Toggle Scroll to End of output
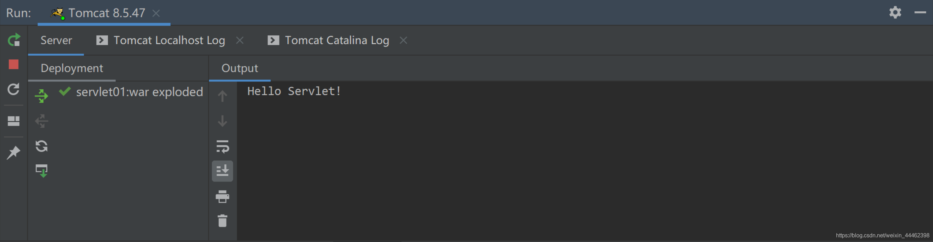Viewport: 933px width, 242px height. point(222,171)
